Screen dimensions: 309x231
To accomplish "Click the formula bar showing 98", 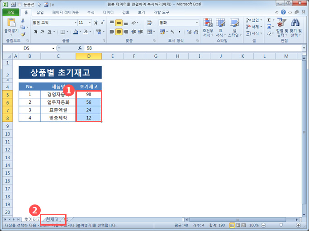I will click(x=193, y=48).
